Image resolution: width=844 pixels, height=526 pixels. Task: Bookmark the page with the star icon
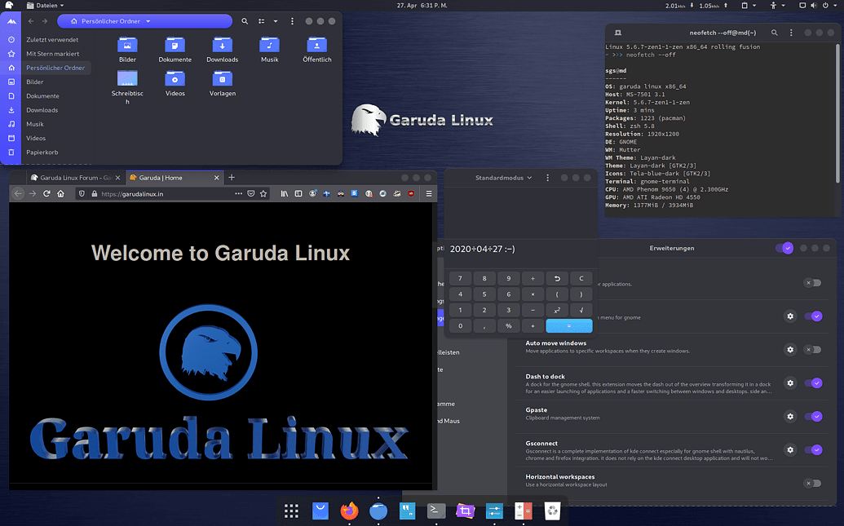pos(263,194)
